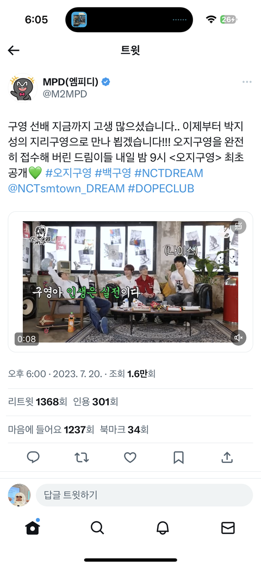Open @NCTsmtown_DREAM mention

pyautogui.click(x=66, y=188)
